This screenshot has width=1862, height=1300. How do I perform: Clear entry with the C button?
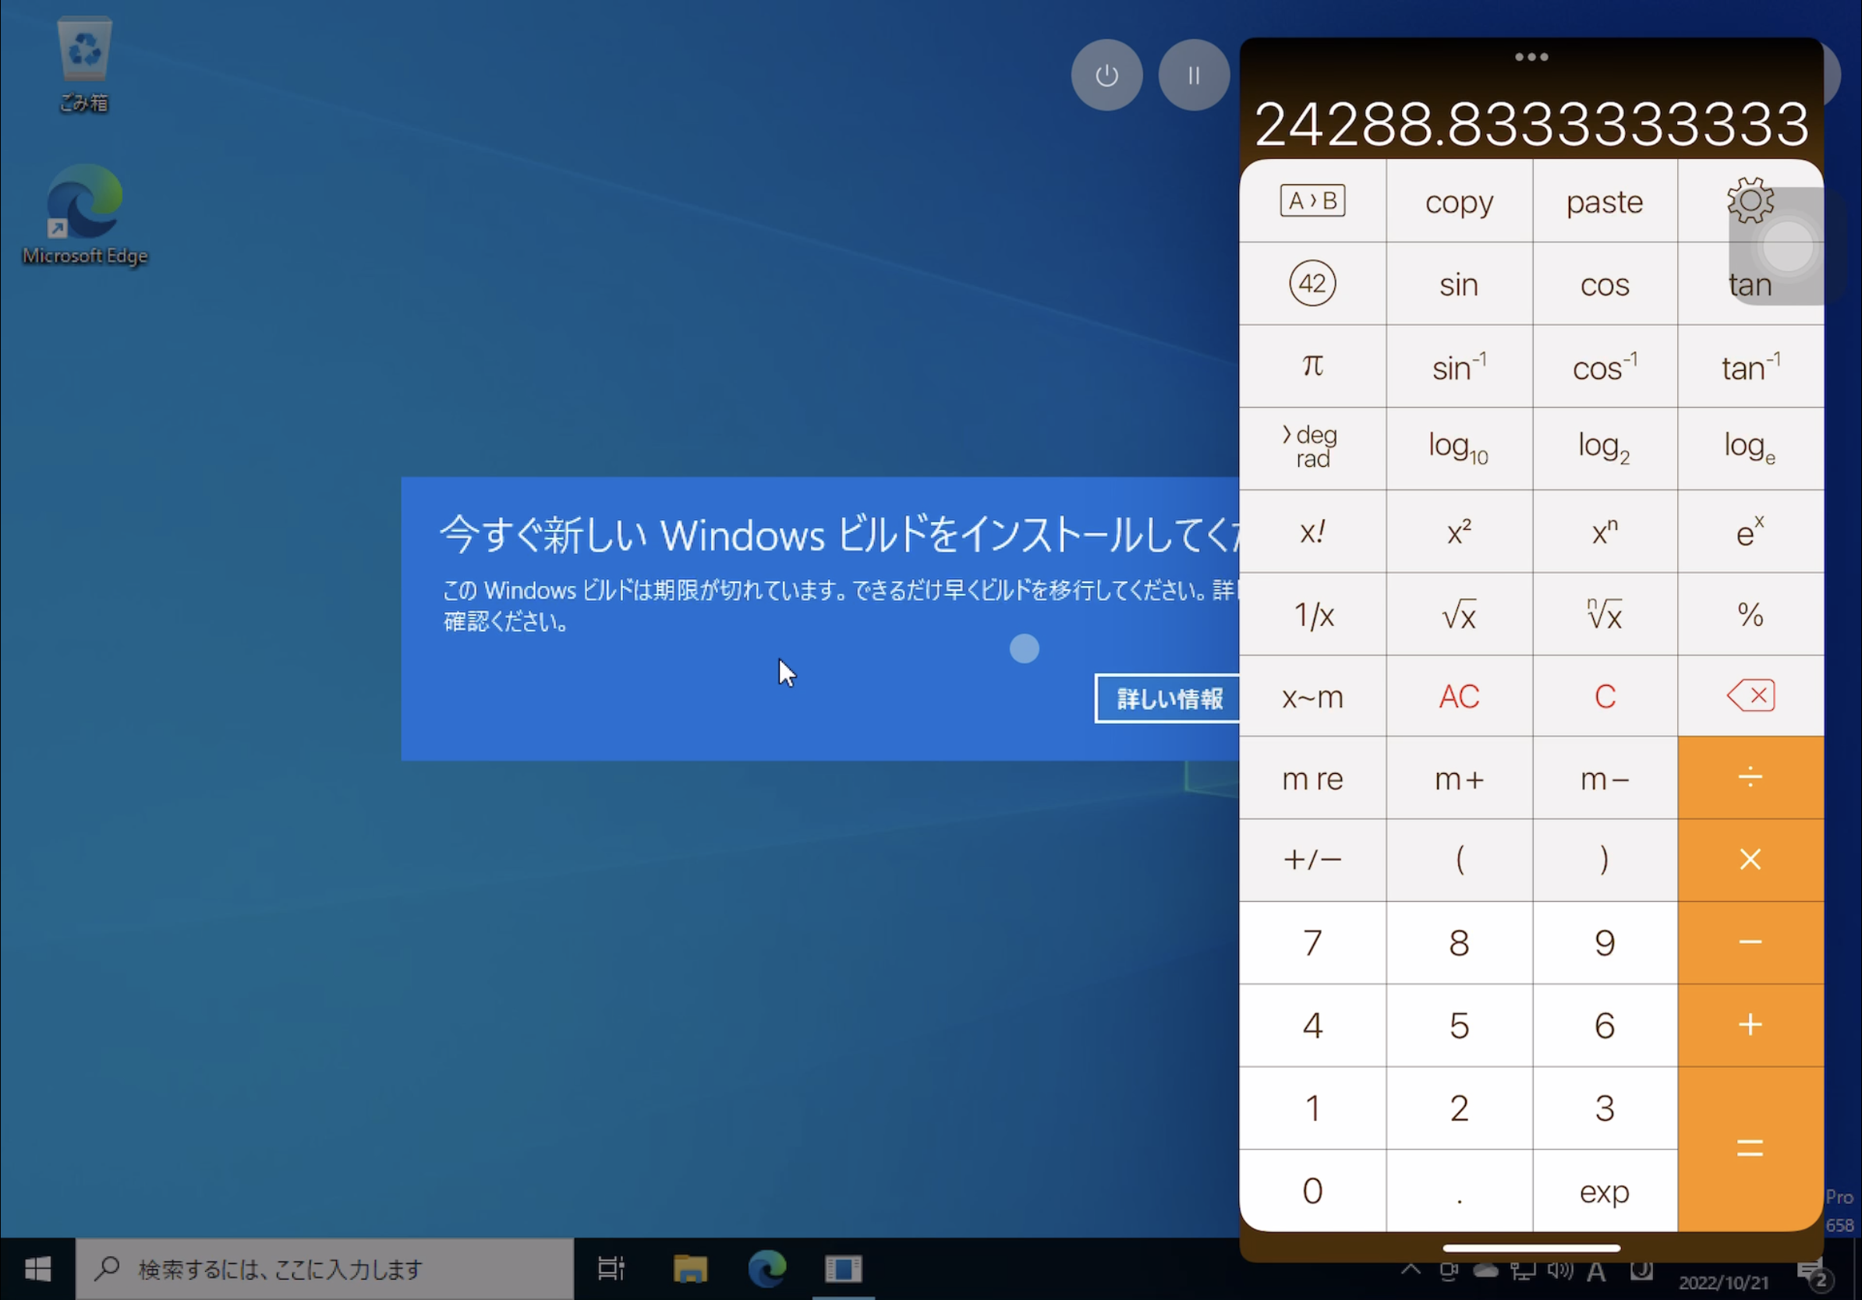pyautogui.click(x=1604, y=695)
